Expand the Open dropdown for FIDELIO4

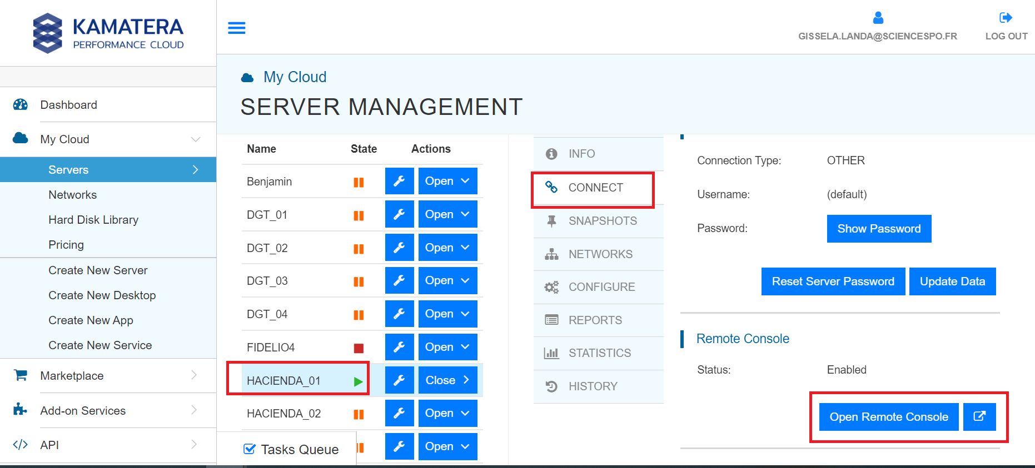(x=448, y=347)
